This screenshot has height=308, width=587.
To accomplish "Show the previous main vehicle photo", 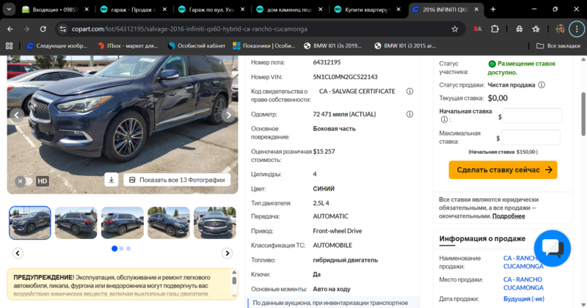I will (16, 115).
